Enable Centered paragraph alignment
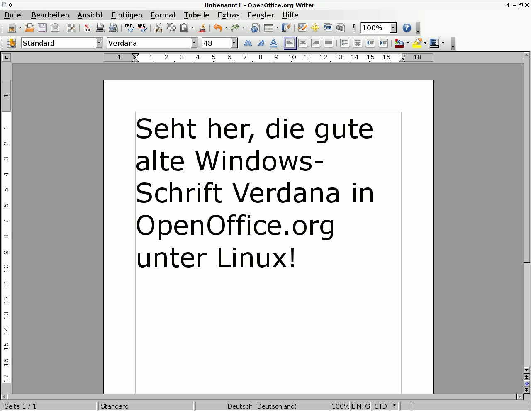 click(303, 43)
